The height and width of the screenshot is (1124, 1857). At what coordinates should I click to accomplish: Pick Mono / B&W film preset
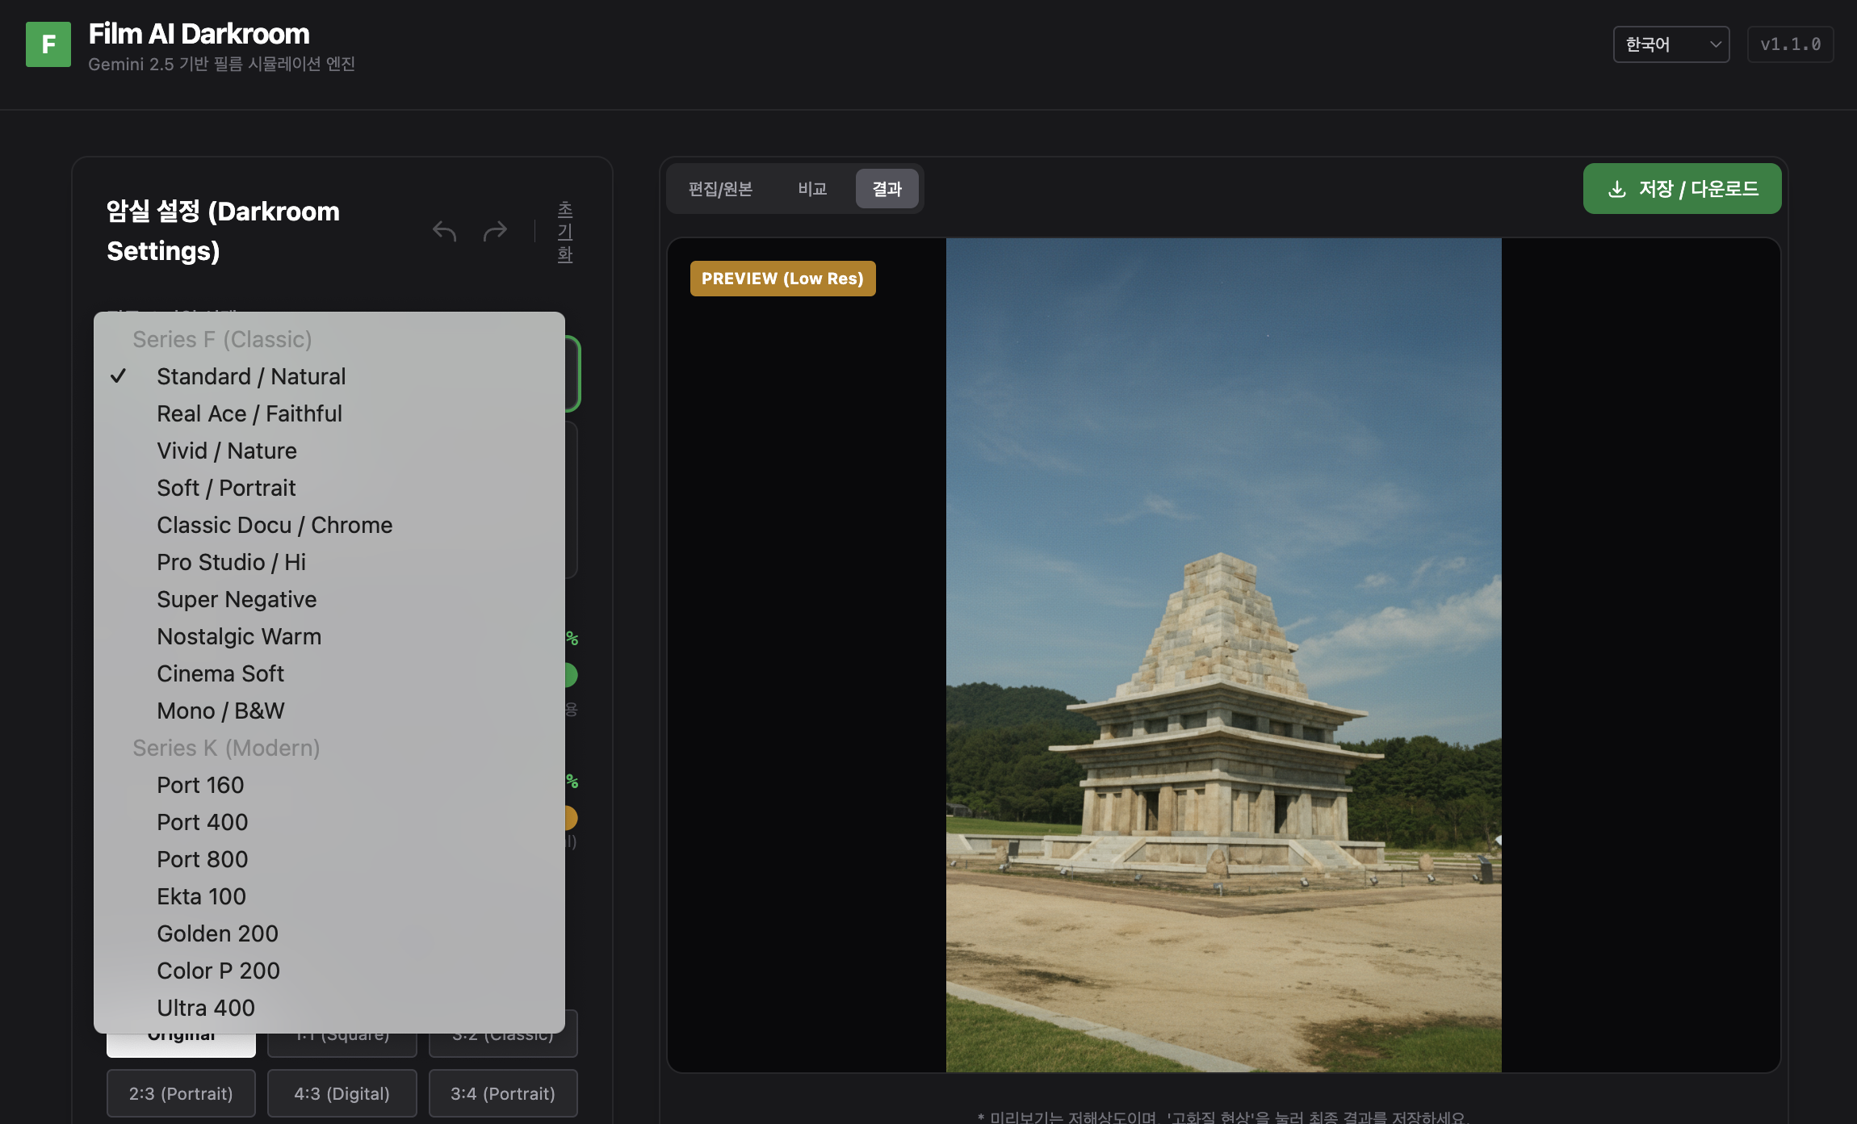tap(220, 711)
